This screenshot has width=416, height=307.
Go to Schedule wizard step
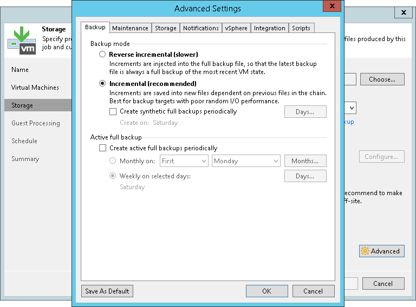point(24,141)
